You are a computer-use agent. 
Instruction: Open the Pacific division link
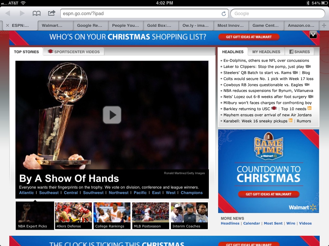click(140, 193)
